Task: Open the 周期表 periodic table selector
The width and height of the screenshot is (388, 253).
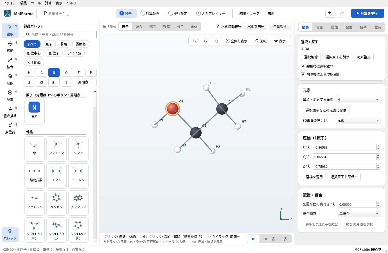Action: [x=85, y=82]
